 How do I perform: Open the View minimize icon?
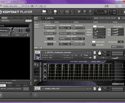(120, 12)
